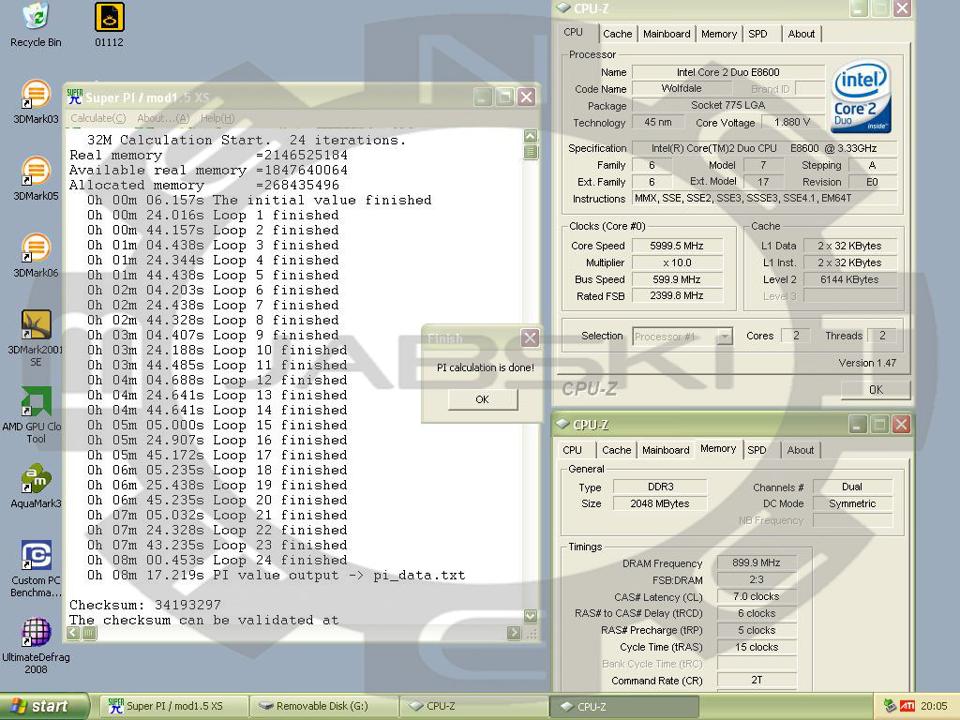Launch the AquaMark3 desktop shortcut
Screen dimensions: 960x720
pyautogui.click(x=36, y=487)
